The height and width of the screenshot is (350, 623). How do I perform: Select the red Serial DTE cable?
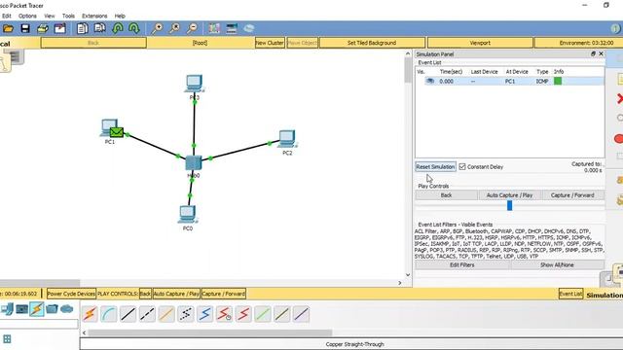pyautogui.click(x=243, y=314)
